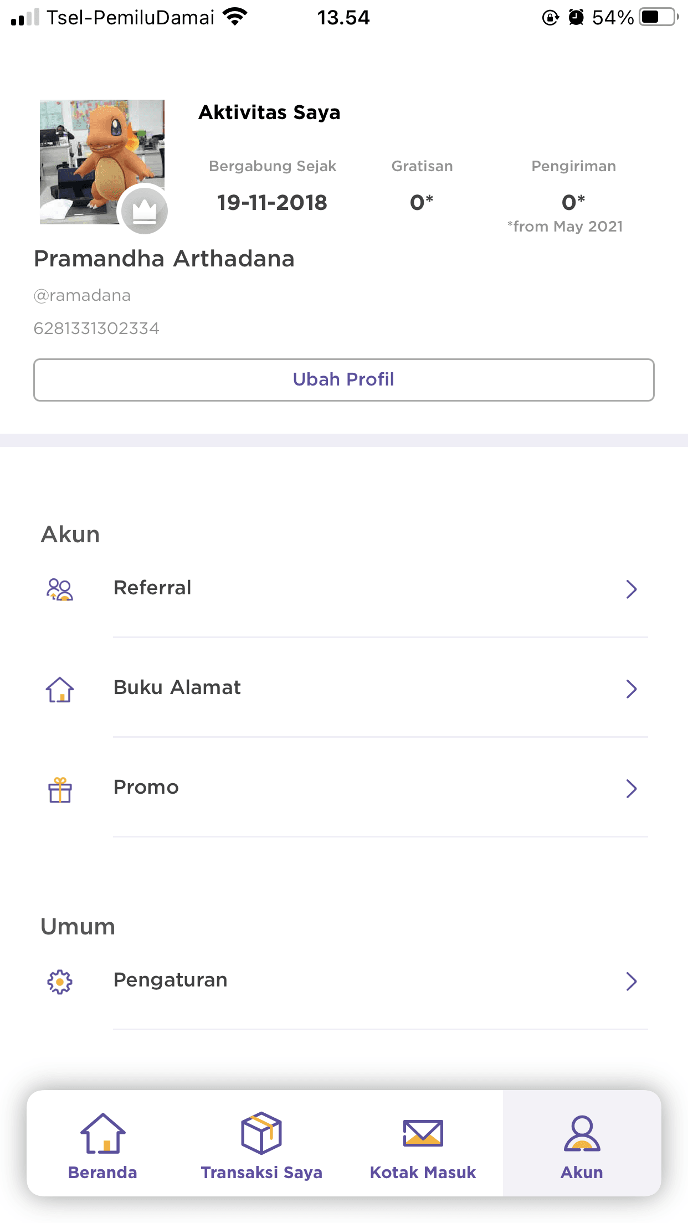Click the Ubah Profil button
Image resolution: width=688 pixels, height=1223 pixels.
pos(344,380)
